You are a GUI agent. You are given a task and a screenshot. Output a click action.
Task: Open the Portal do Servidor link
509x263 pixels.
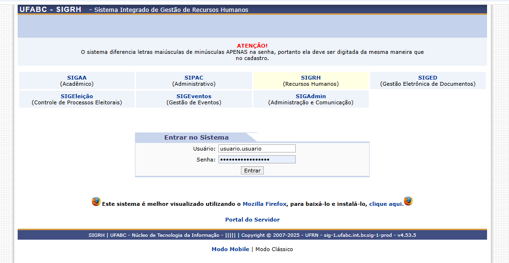(252, 220)
